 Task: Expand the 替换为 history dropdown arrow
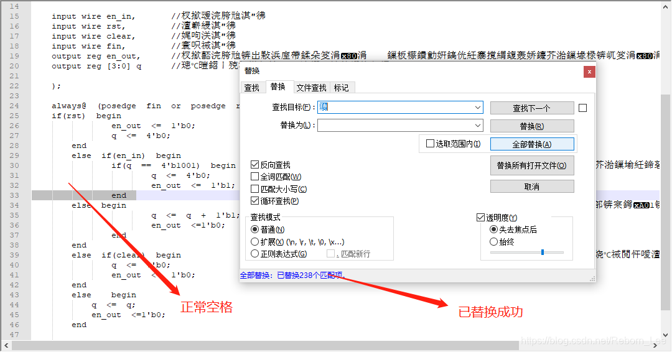pyautogui.click(x=477, y=126)
